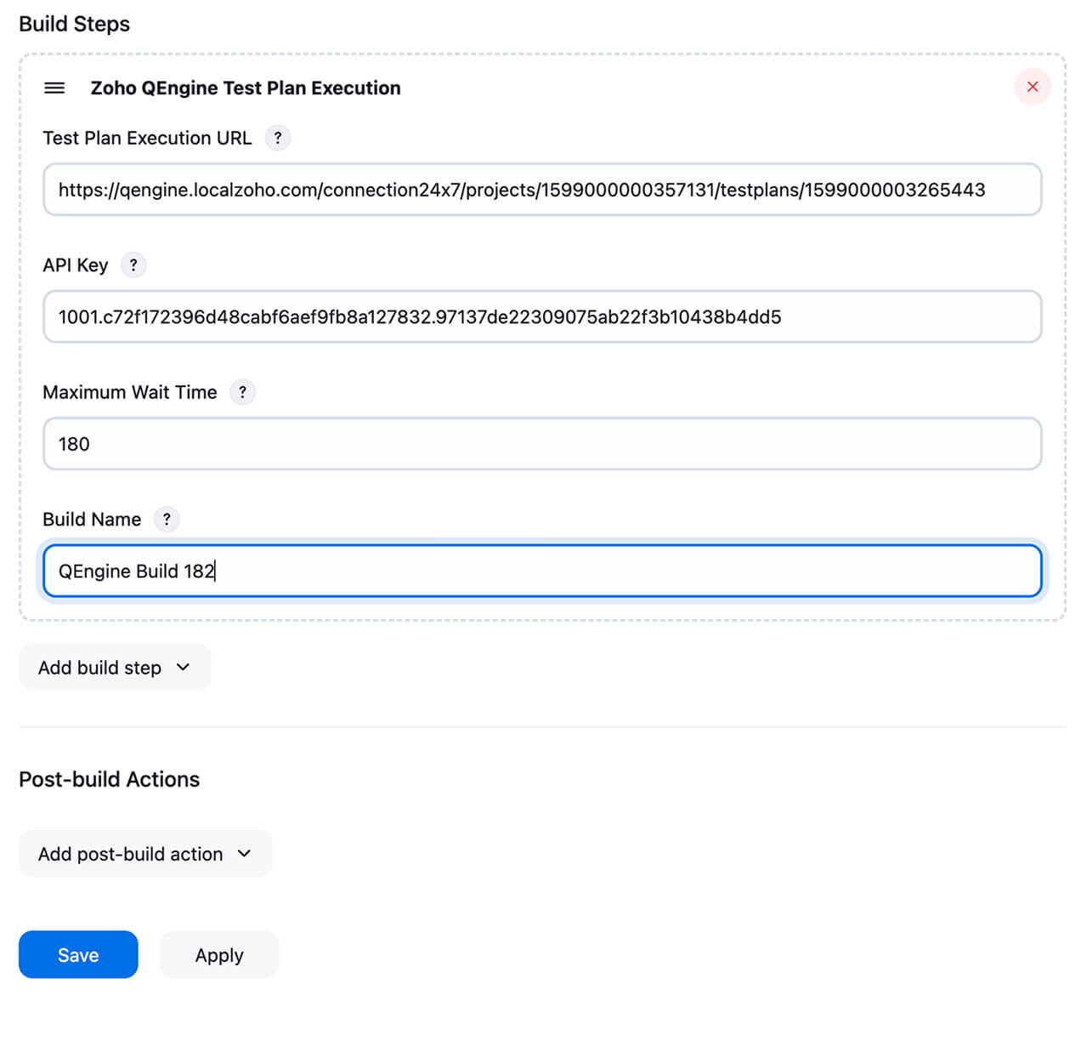Open the Test Plan Execution URL help tooltip
The image size is (1081, 1041).
click(279, 138)
